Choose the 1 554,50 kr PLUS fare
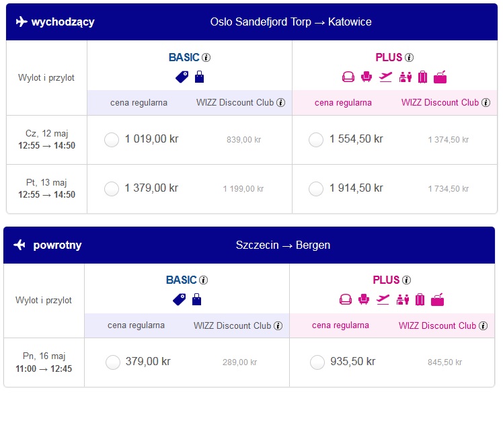Viewport: 503px width, 429px height. [316, 140]
